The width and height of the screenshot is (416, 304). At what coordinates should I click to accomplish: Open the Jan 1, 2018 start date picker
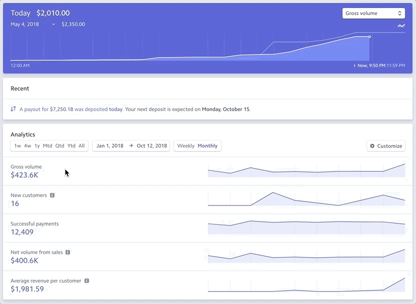tap(109, 146)
